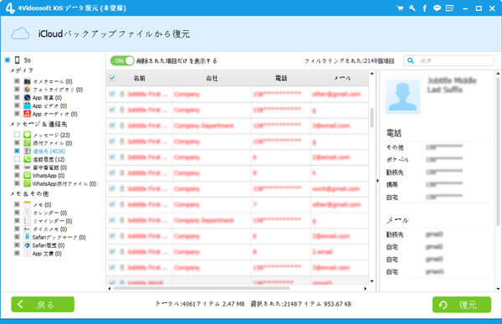The width and height of the screenshot is (502, 324).
Task: Open the menu icon beside minimize button
Action: tap(450, 8)
